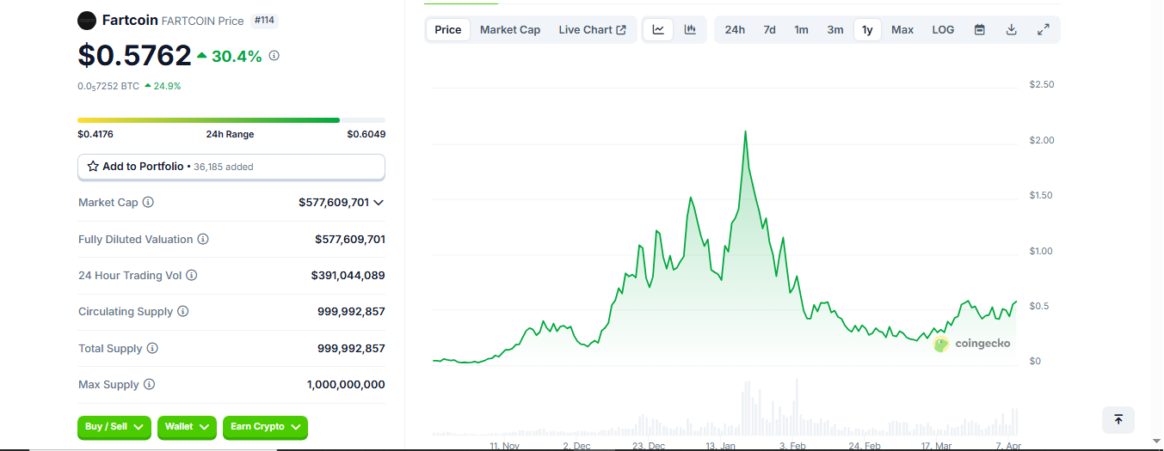Click the 999,992,857 Circulating Supply value

[351, 312]
